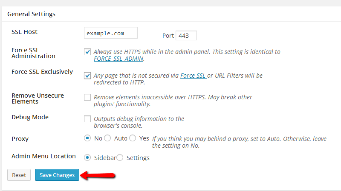Select the Proxy Auto radio button
Screen dimensions: 341x191
(x=107, y=138)
